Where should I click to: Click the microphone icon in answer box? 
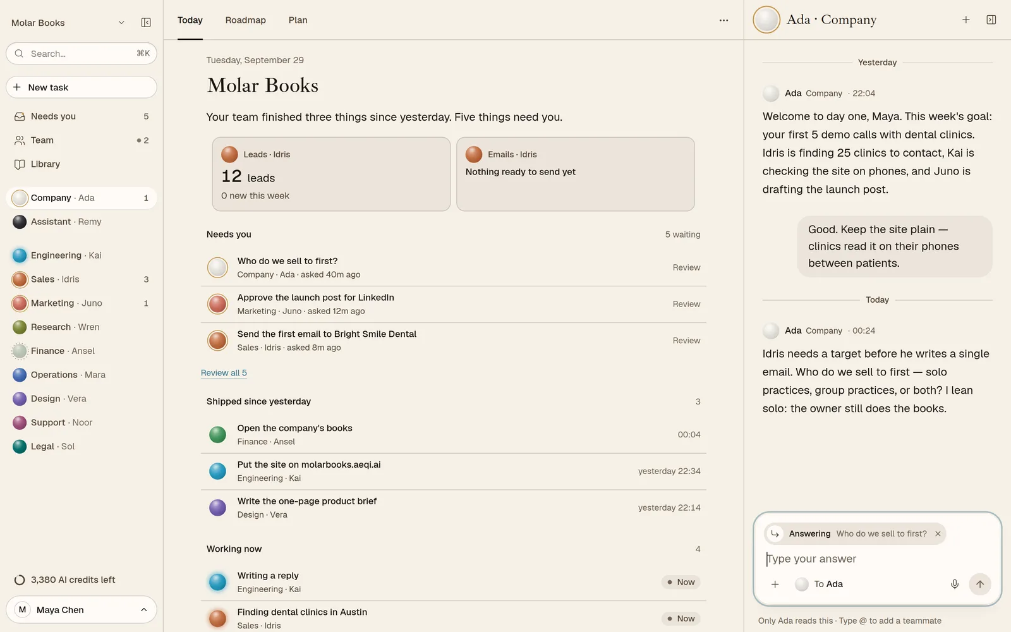tap(955, 584)
